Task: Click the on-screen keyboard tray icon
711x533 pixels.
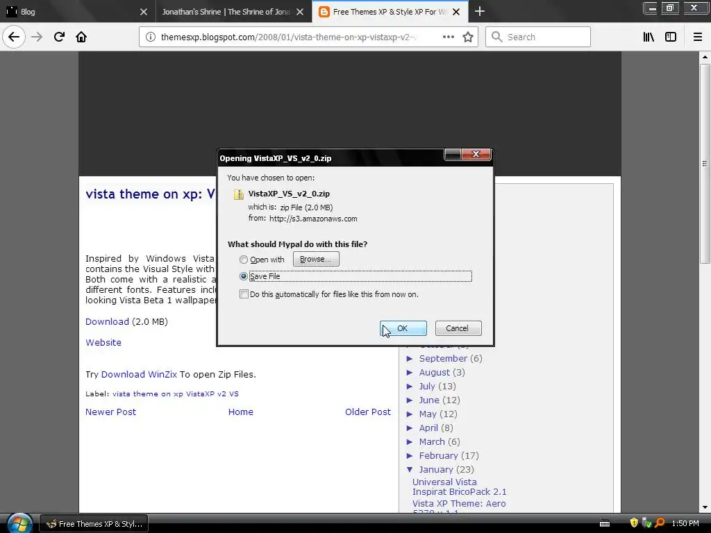Action: tap(605, 523)
